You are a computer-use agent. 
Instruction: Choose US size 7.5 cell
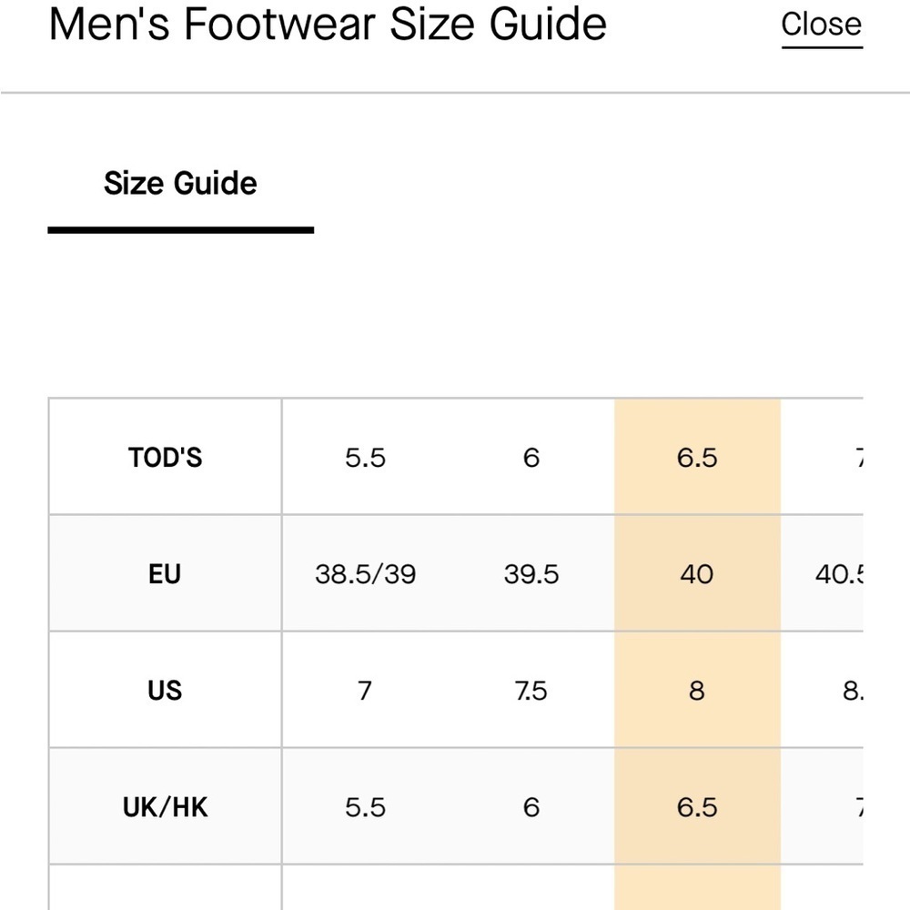531,691
